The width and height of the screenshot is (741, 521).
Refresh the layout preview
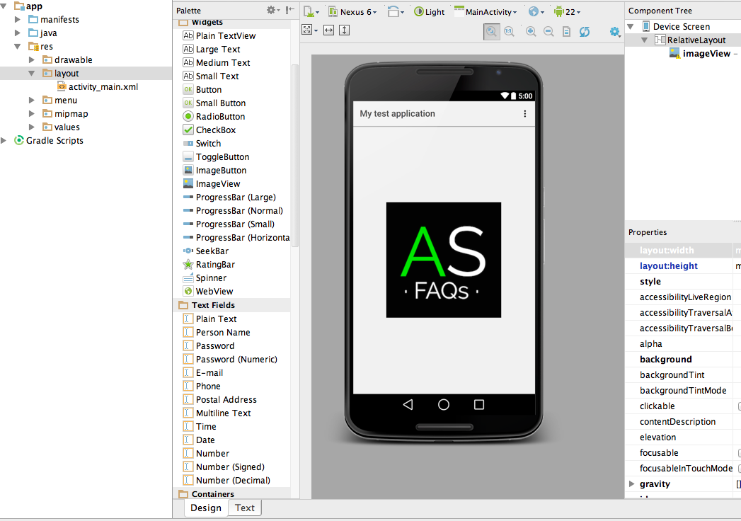(x=585, y=31)
